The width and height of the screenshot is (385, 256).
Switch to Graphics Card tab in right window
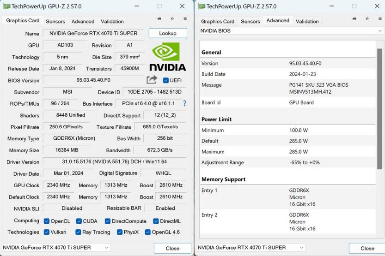pyautogui.click(x=218, y=22)
